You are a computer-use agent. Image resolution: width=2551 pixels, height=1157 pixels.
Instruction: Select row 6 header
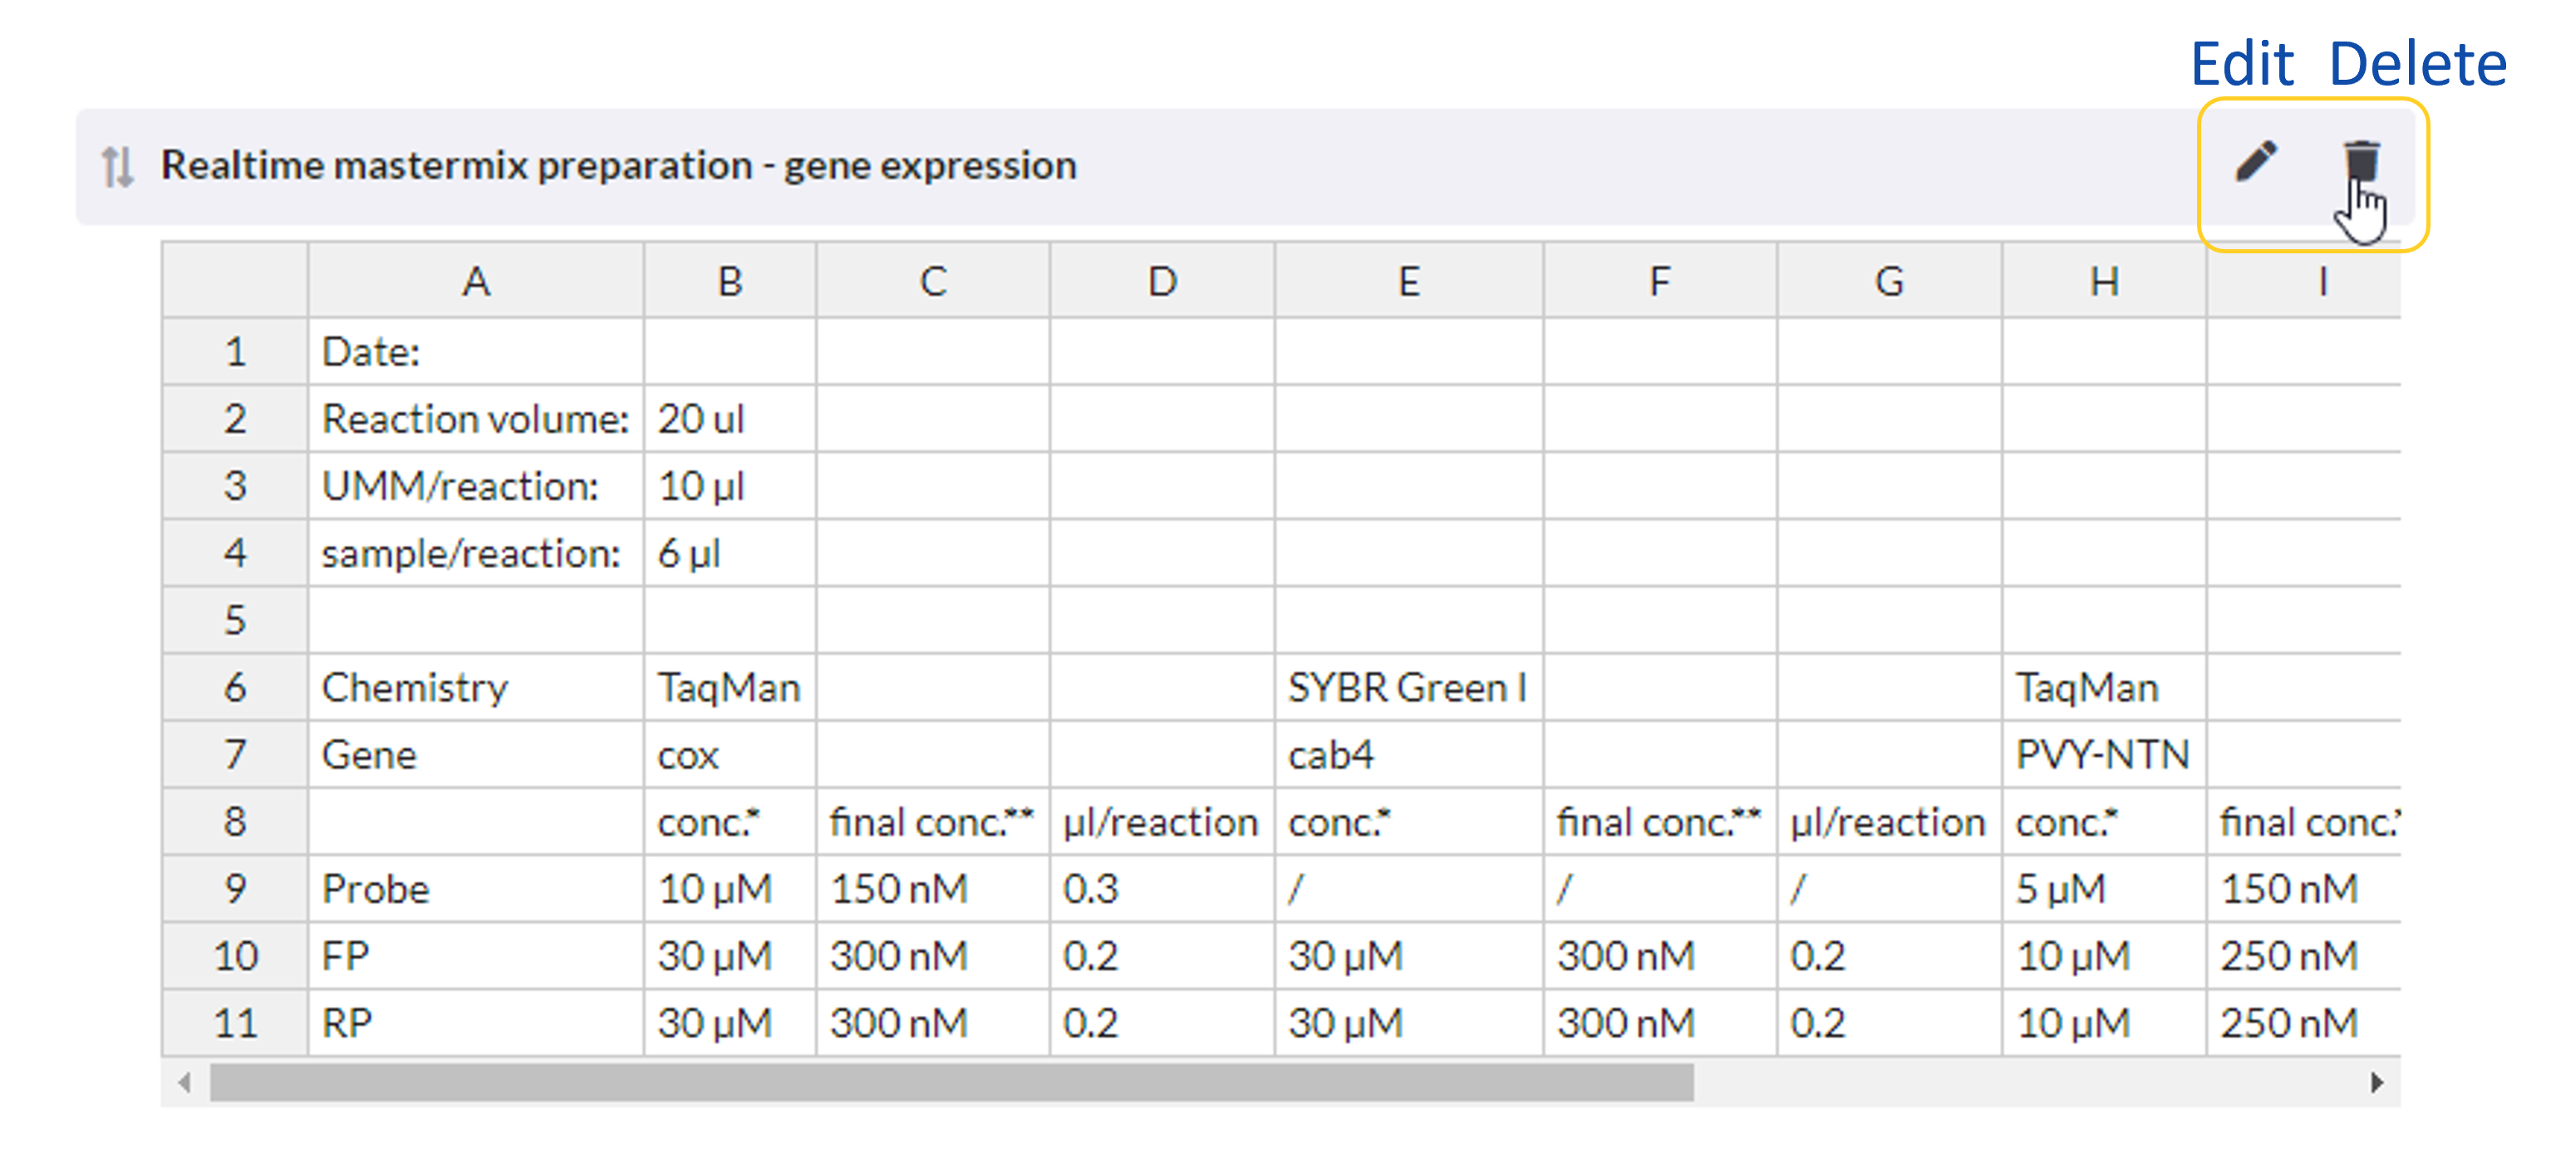(x=234, y=687)
